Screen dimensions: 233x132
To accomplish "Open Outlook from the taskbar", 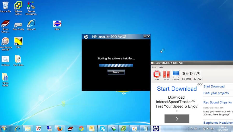I will coord(92,128).
